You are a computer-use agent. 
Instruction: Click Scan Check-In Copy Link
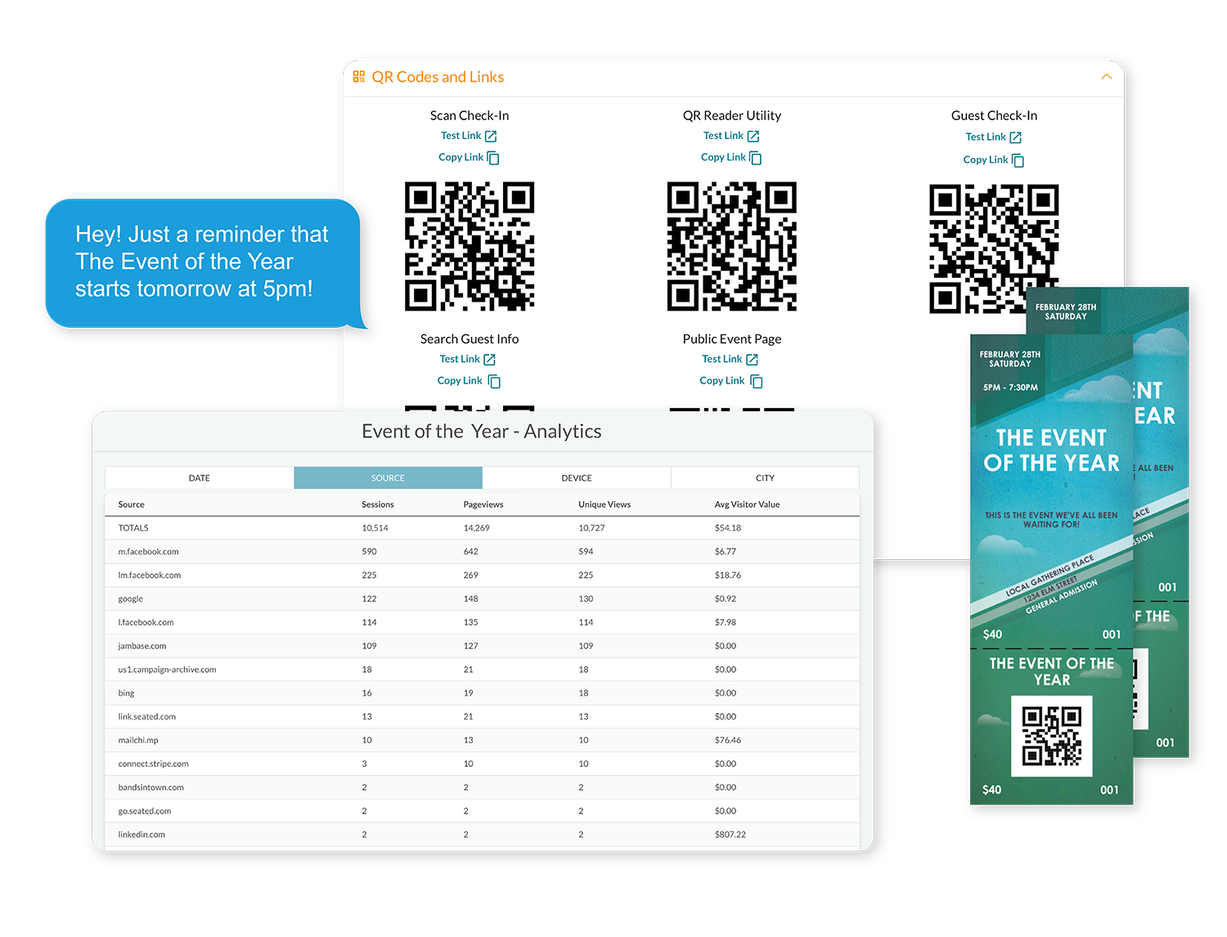[461, 157]
